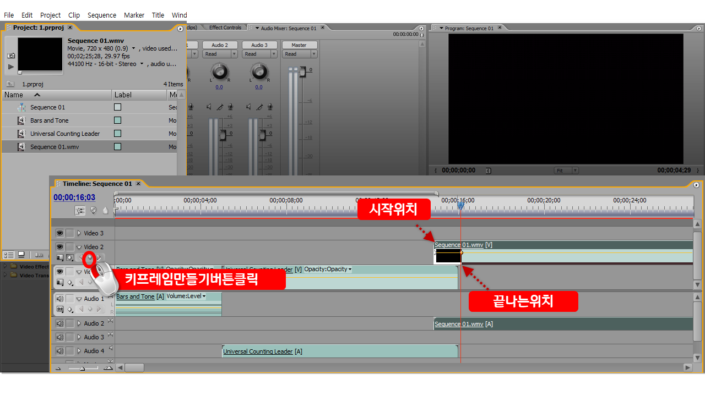705x396 pixels.
Task: Toggle the Video 2 track eye icon
Action: (59, 247)
